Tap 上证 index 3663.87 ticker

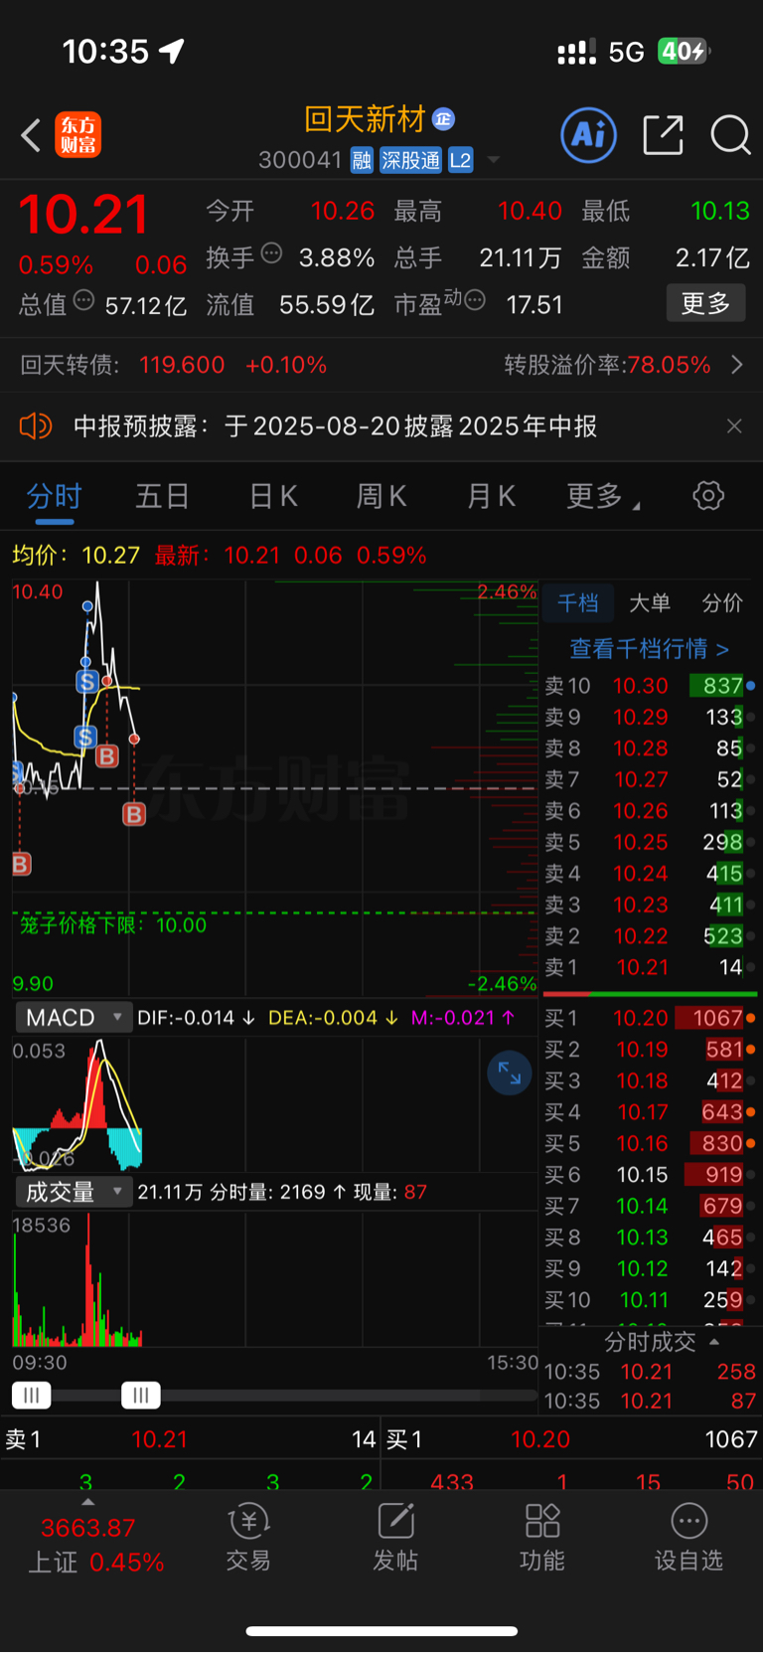point(95,1545)
